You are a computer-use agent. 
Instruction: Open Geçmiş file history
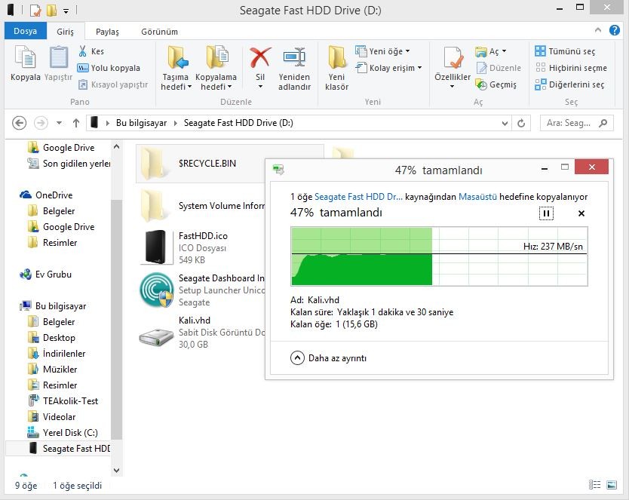point(496,84)
